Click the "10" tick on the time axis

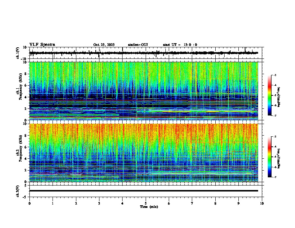click(262, 203)
